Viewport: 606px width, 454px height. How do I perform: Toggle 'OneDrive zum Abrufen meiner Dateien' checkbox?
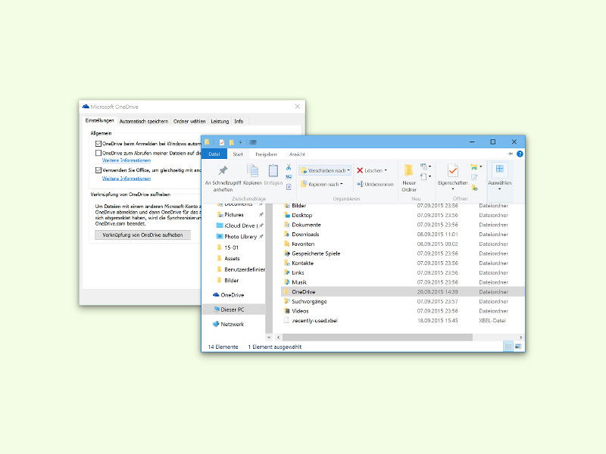click(x=98, y=153)
